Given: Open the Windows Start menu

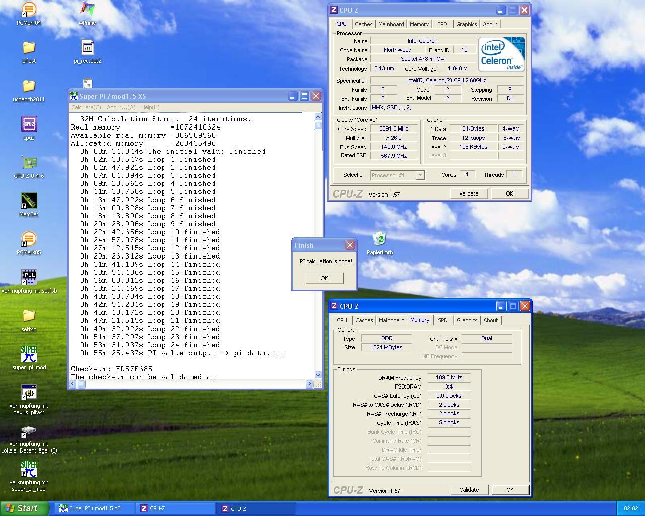Looking at the screenshot, I should [24, 508].
